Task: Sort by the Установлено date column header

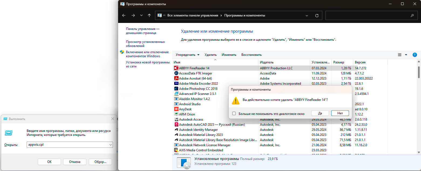Action: click(321, 62)
